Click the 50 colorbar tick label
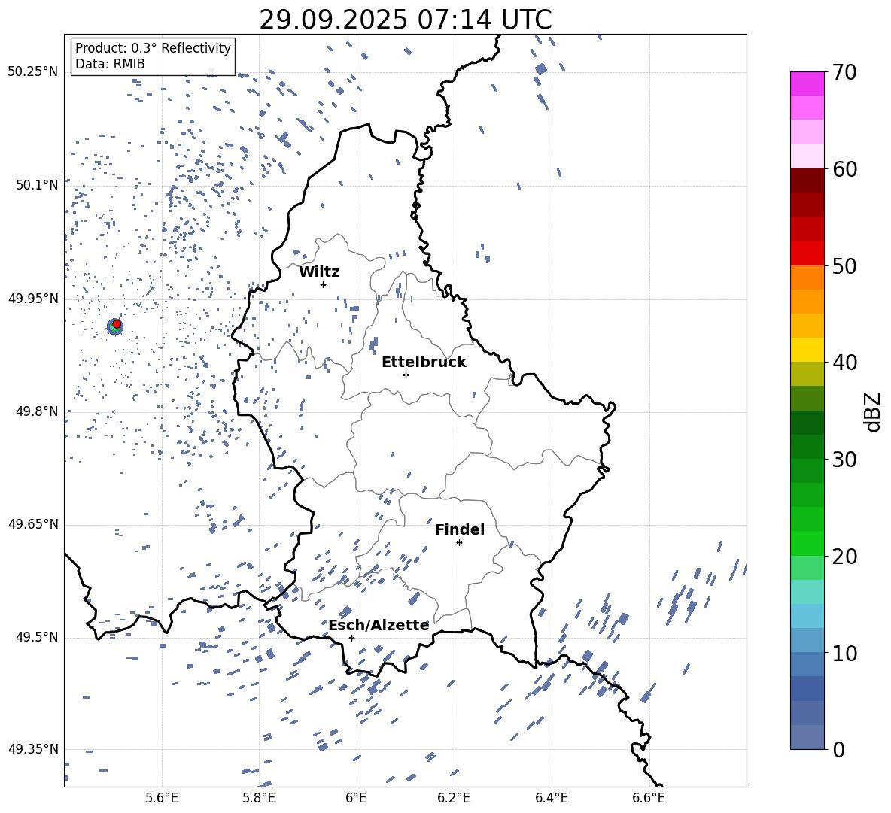This screenshot has height=813, width=891. point(844,266)
